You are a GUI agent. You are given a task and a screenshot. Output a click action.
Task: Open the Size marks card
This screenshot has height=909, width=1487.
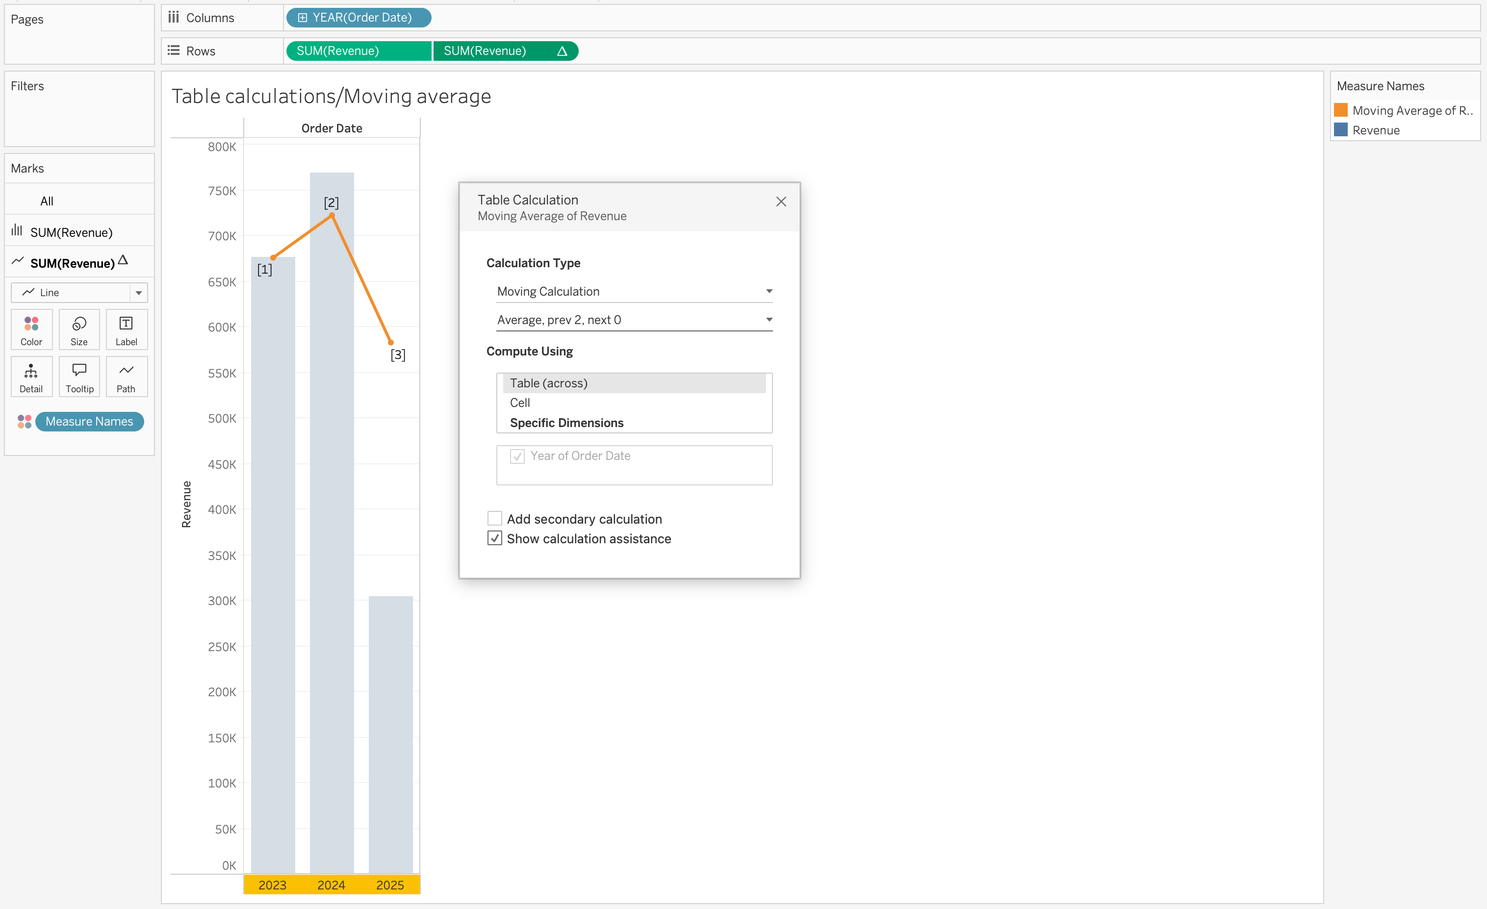(79, 329)
